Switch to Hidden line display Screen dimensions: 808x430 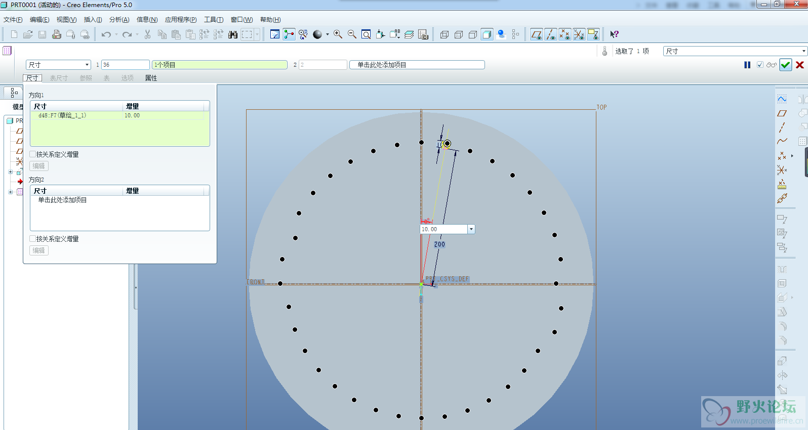click(459, 34)
